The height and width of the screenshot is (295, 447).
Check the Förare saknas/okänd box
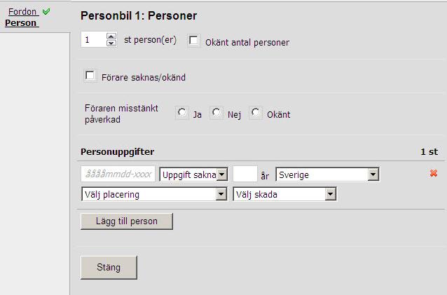click(x=90, y=76)
